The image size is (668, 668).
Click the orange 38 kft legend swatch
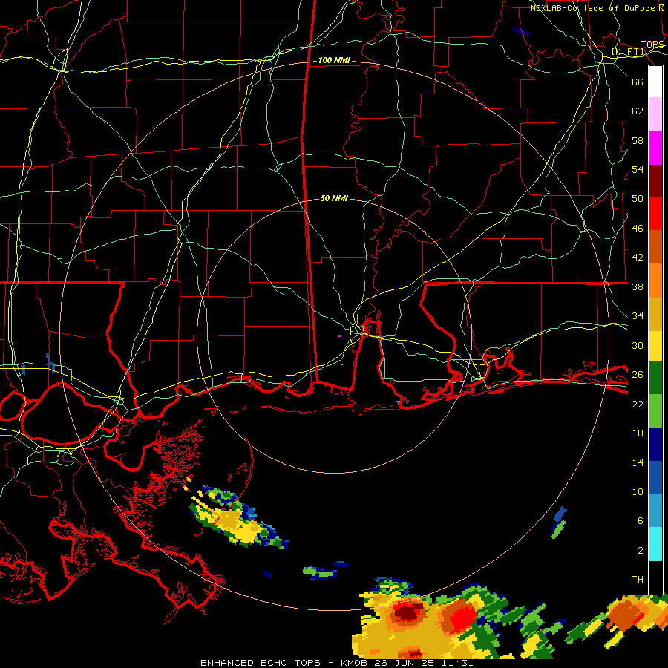[655, 281]
